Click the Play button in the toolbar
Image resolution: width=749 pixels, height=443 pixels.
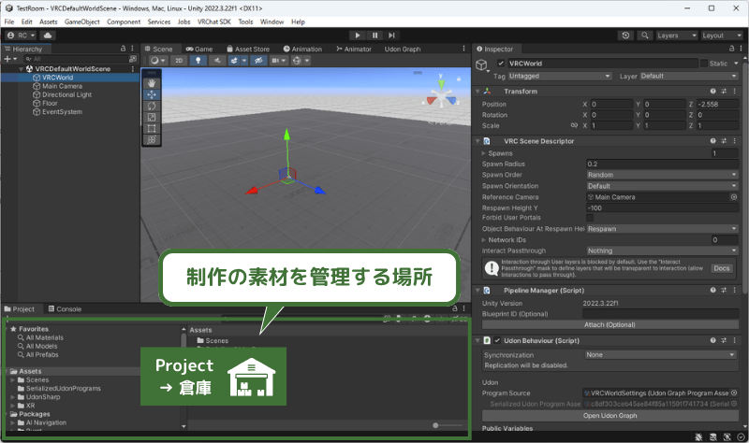pos(358,36)
